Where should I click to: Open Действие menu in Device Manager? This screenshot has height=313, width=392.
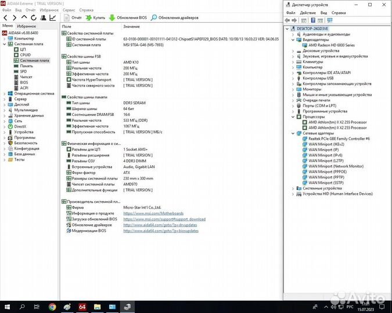pyautogui.click(x=307, y=13)
